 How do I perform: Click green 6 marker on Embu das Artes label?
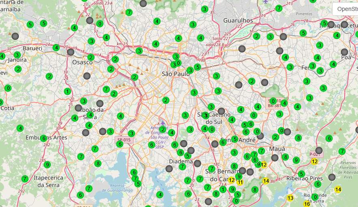43,138
